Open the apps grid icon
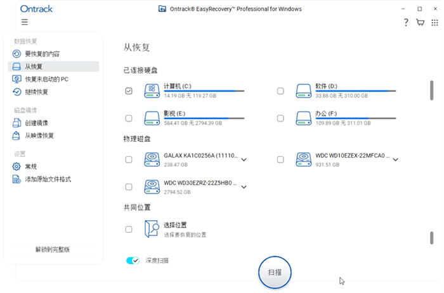 434,23
